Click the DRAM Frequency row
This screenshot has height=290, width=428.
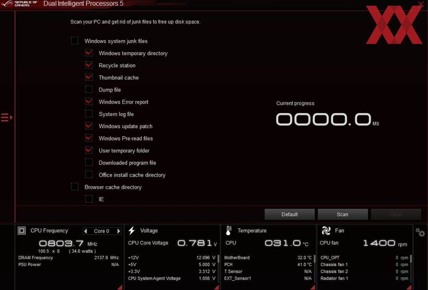[x=68, y=258]
